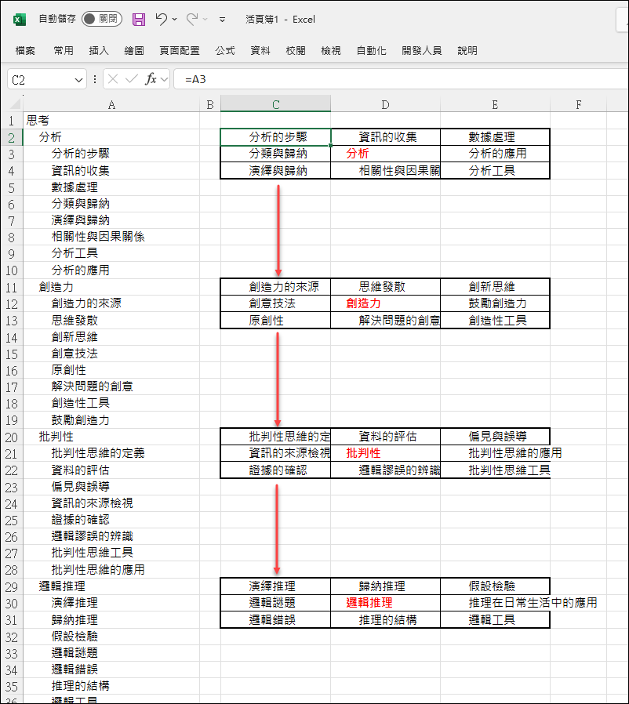Screen dimensions: 629x704
Task: Click the Excel app icon
Action: [x=20, y=20]
